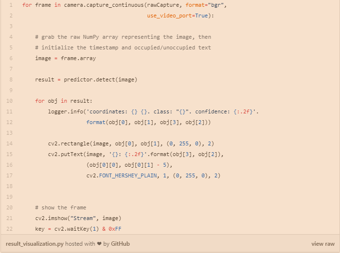Open the GitHub link in footer
The width and height of the screenshot is (340, 253).
(x=120, y=244)
